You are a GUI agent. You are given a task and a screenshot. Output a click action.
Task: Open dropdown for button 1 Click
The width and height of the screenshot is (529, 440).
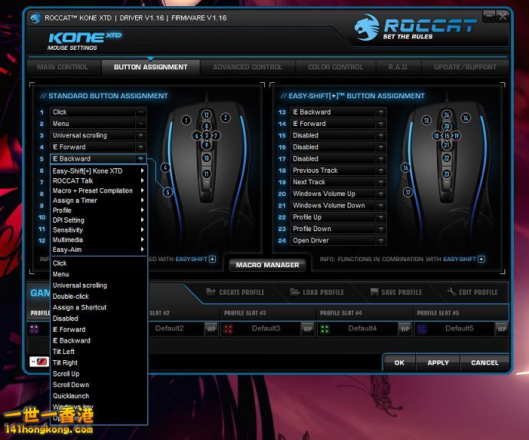(x=141, y=112)
